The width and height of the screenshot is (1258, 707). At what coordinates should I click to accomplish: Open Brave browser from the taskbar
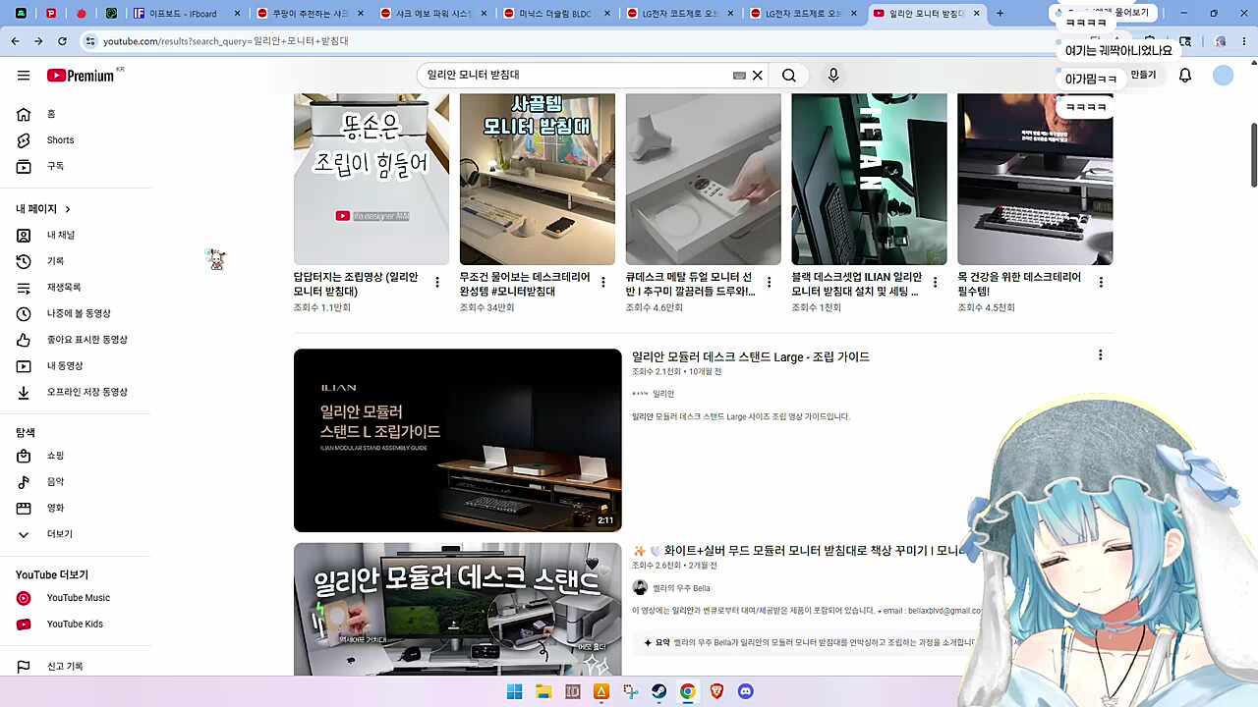coord(716,691)
